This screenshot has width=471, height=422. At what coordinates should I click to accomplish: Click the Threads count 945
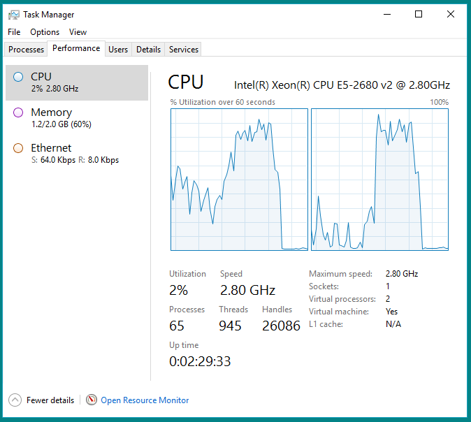click(230, 326)
